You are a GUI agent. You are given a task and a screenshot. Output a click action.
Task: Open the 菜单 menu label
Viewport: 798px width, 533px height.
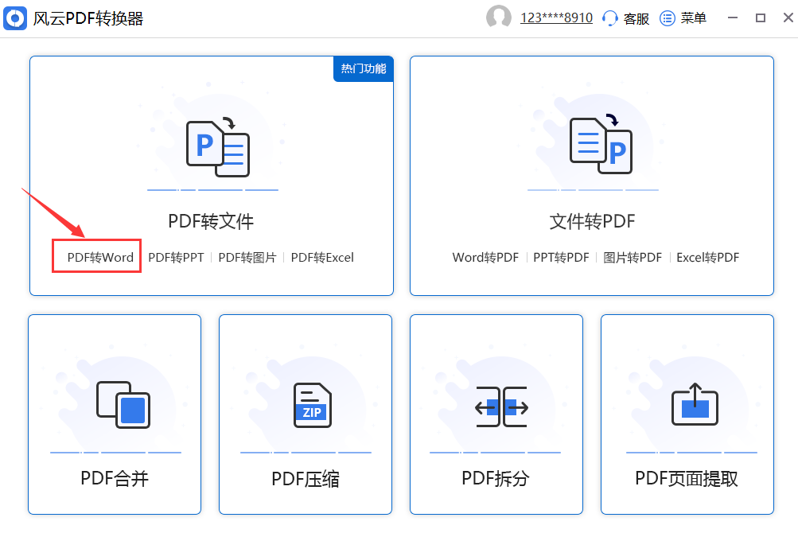[x=694, y=18]
